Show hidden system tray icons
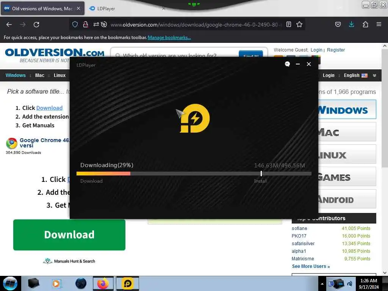 pos(322,284)
